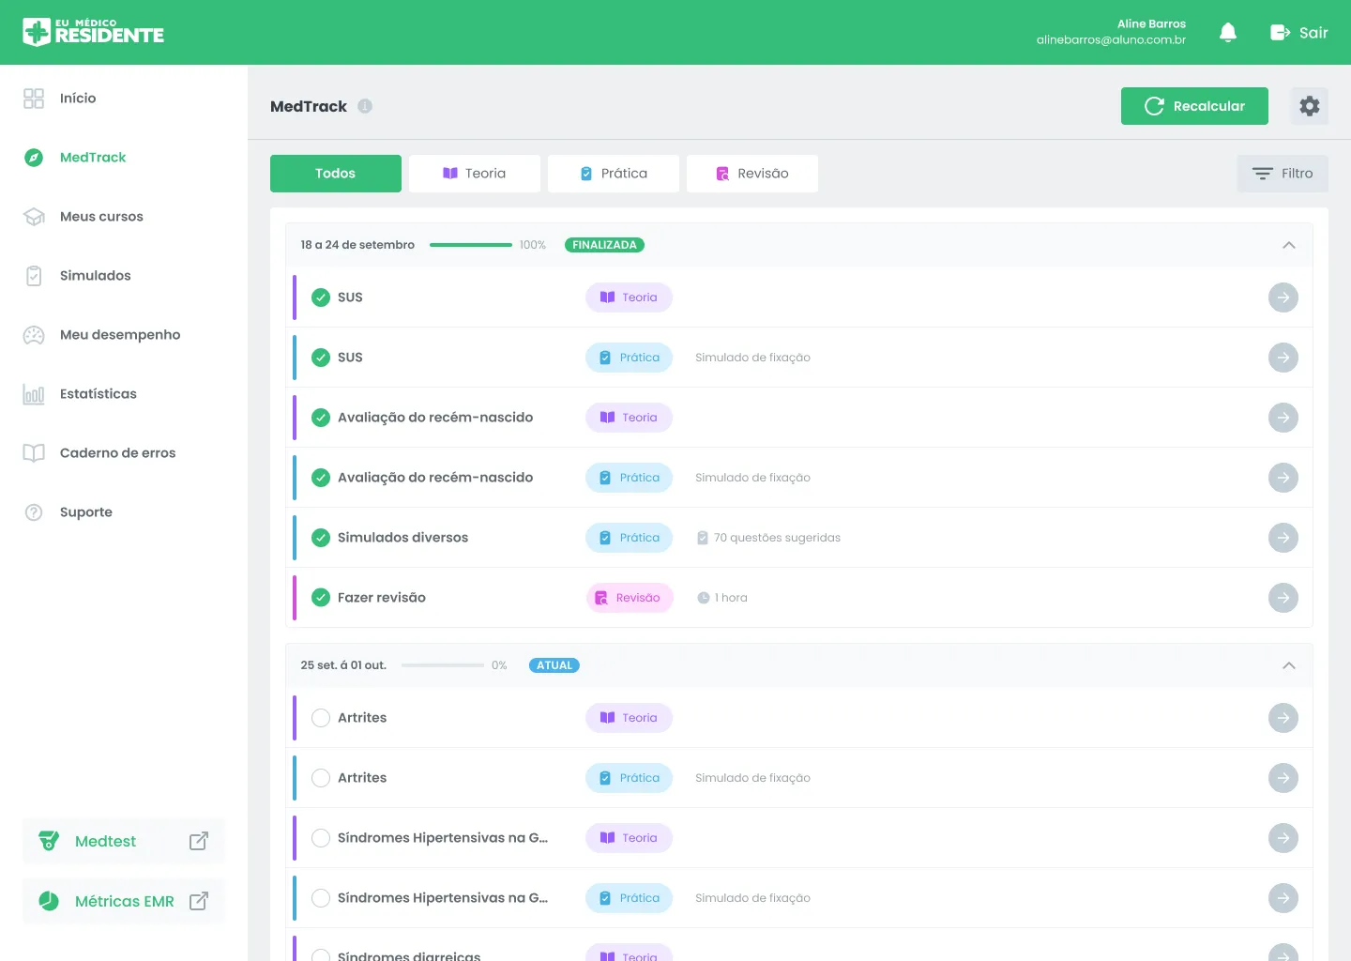Open the Filtro filter menu
This screenshot has width=1351, height=961.
coord(1283,174)
